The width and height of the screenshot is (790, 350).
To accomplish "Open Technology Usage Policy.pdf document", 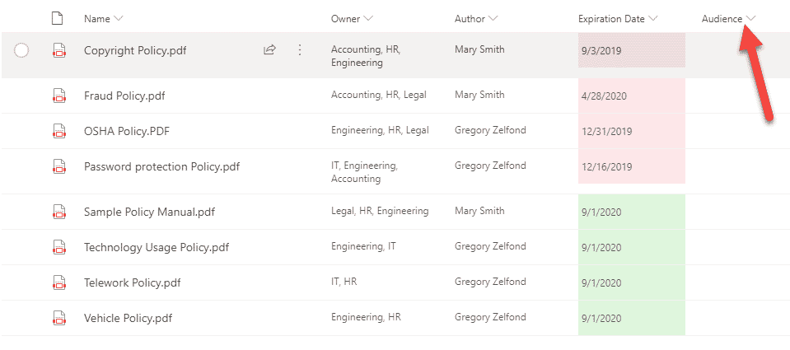I will (x=157, y=247).
